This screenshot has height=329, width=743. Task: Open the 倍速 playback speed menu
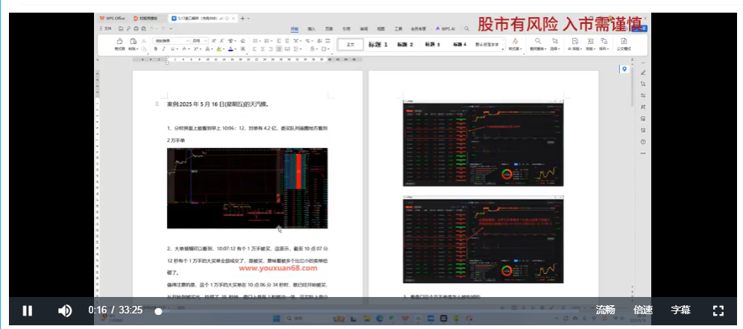(x=643, y=310)
